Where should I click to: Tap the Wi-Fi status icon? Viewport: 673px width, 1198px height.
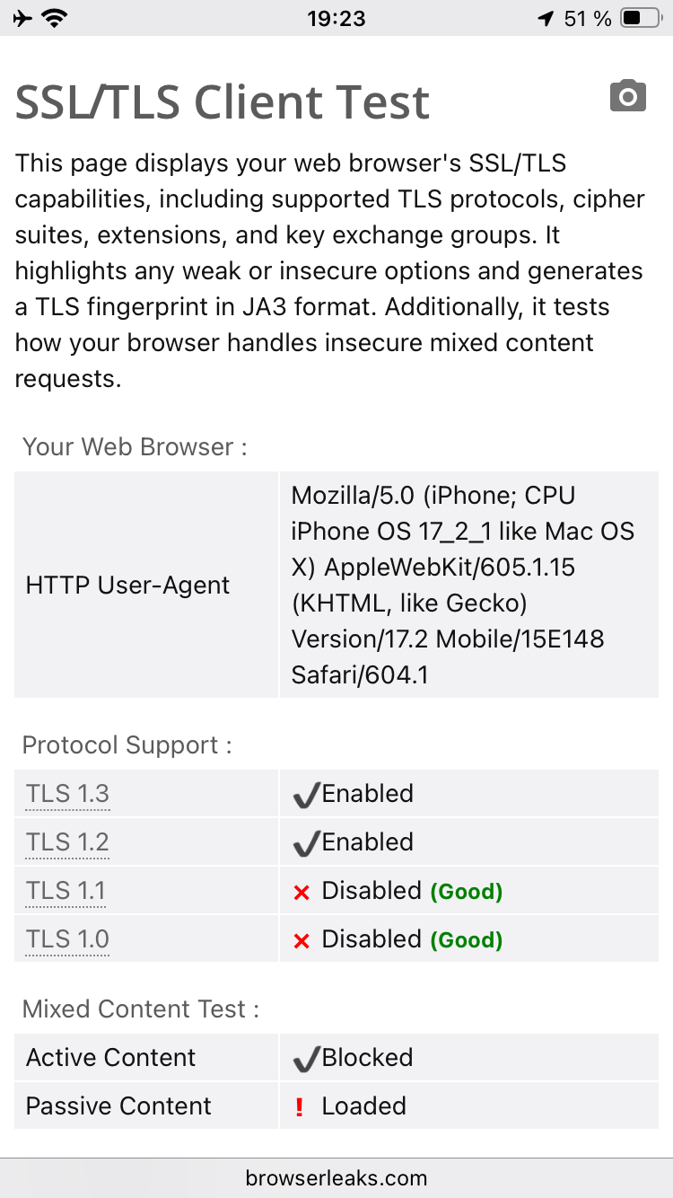[x=57, y=18]
